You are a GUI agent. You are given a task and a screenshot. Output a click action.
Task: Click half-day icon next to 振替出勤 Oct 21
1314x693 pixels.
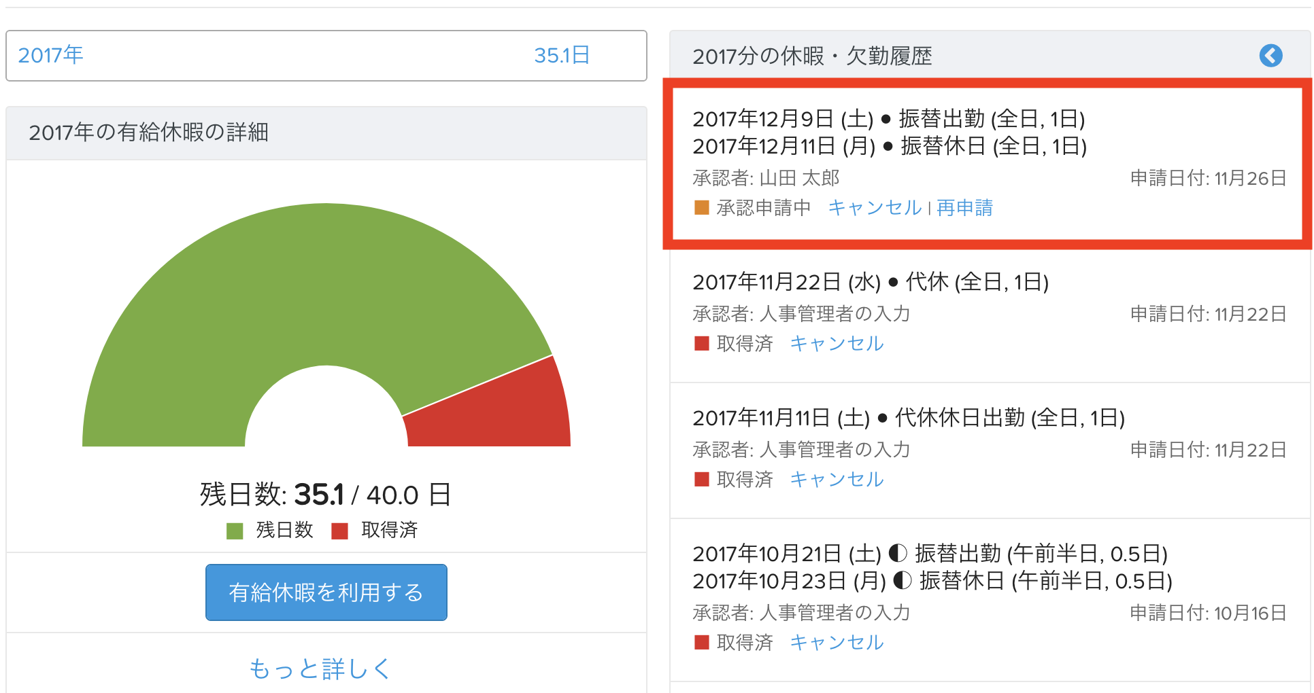click(x=898, y=553)
